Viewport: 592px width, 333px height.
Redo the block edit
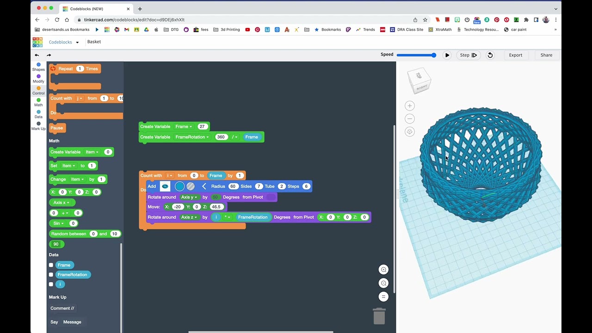coord(49,55)
